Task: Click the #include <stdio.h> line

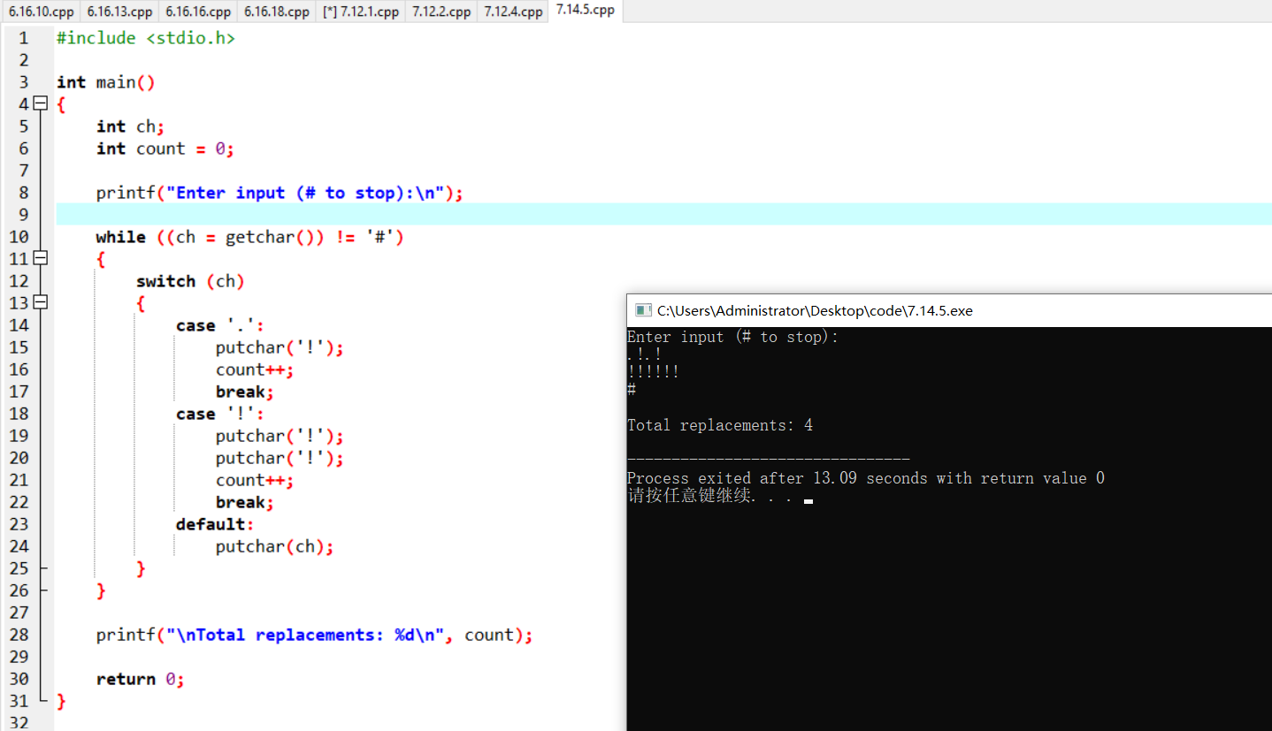Action: 146,38
